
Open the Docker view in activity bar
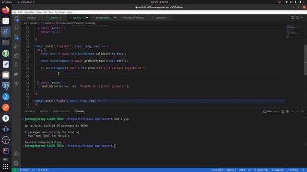coord(16,74)
